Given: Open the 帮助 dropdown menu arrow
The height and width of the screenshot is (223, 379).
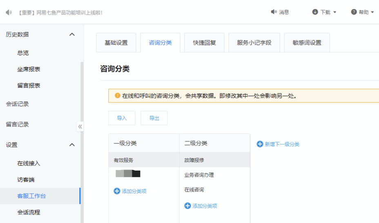Looking at the screenshot, I should (x=372, y=12).
